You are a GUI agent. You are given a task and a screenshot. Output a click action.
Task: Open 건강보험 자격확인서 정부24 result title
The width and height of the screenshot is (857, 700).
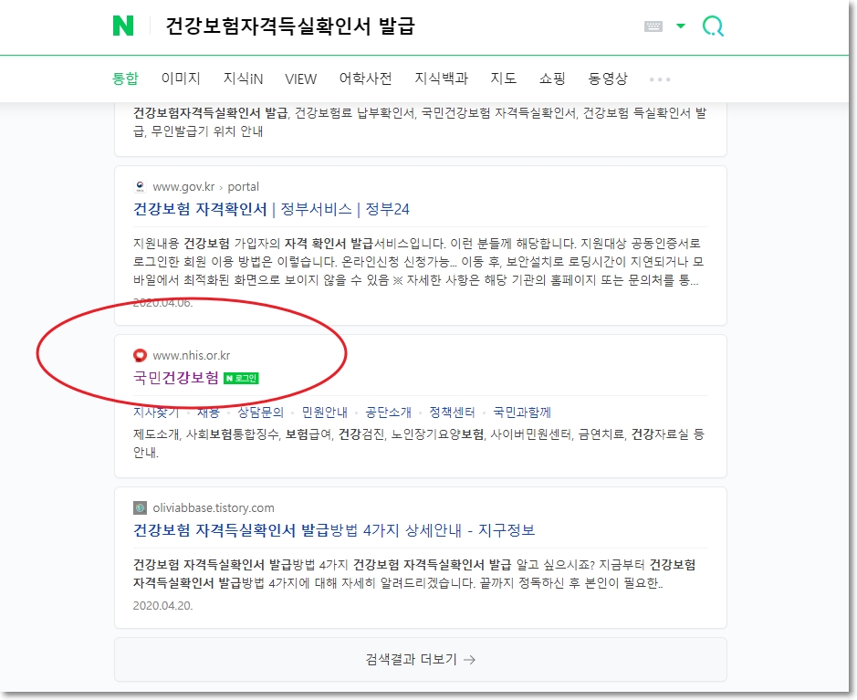[271, 209]
